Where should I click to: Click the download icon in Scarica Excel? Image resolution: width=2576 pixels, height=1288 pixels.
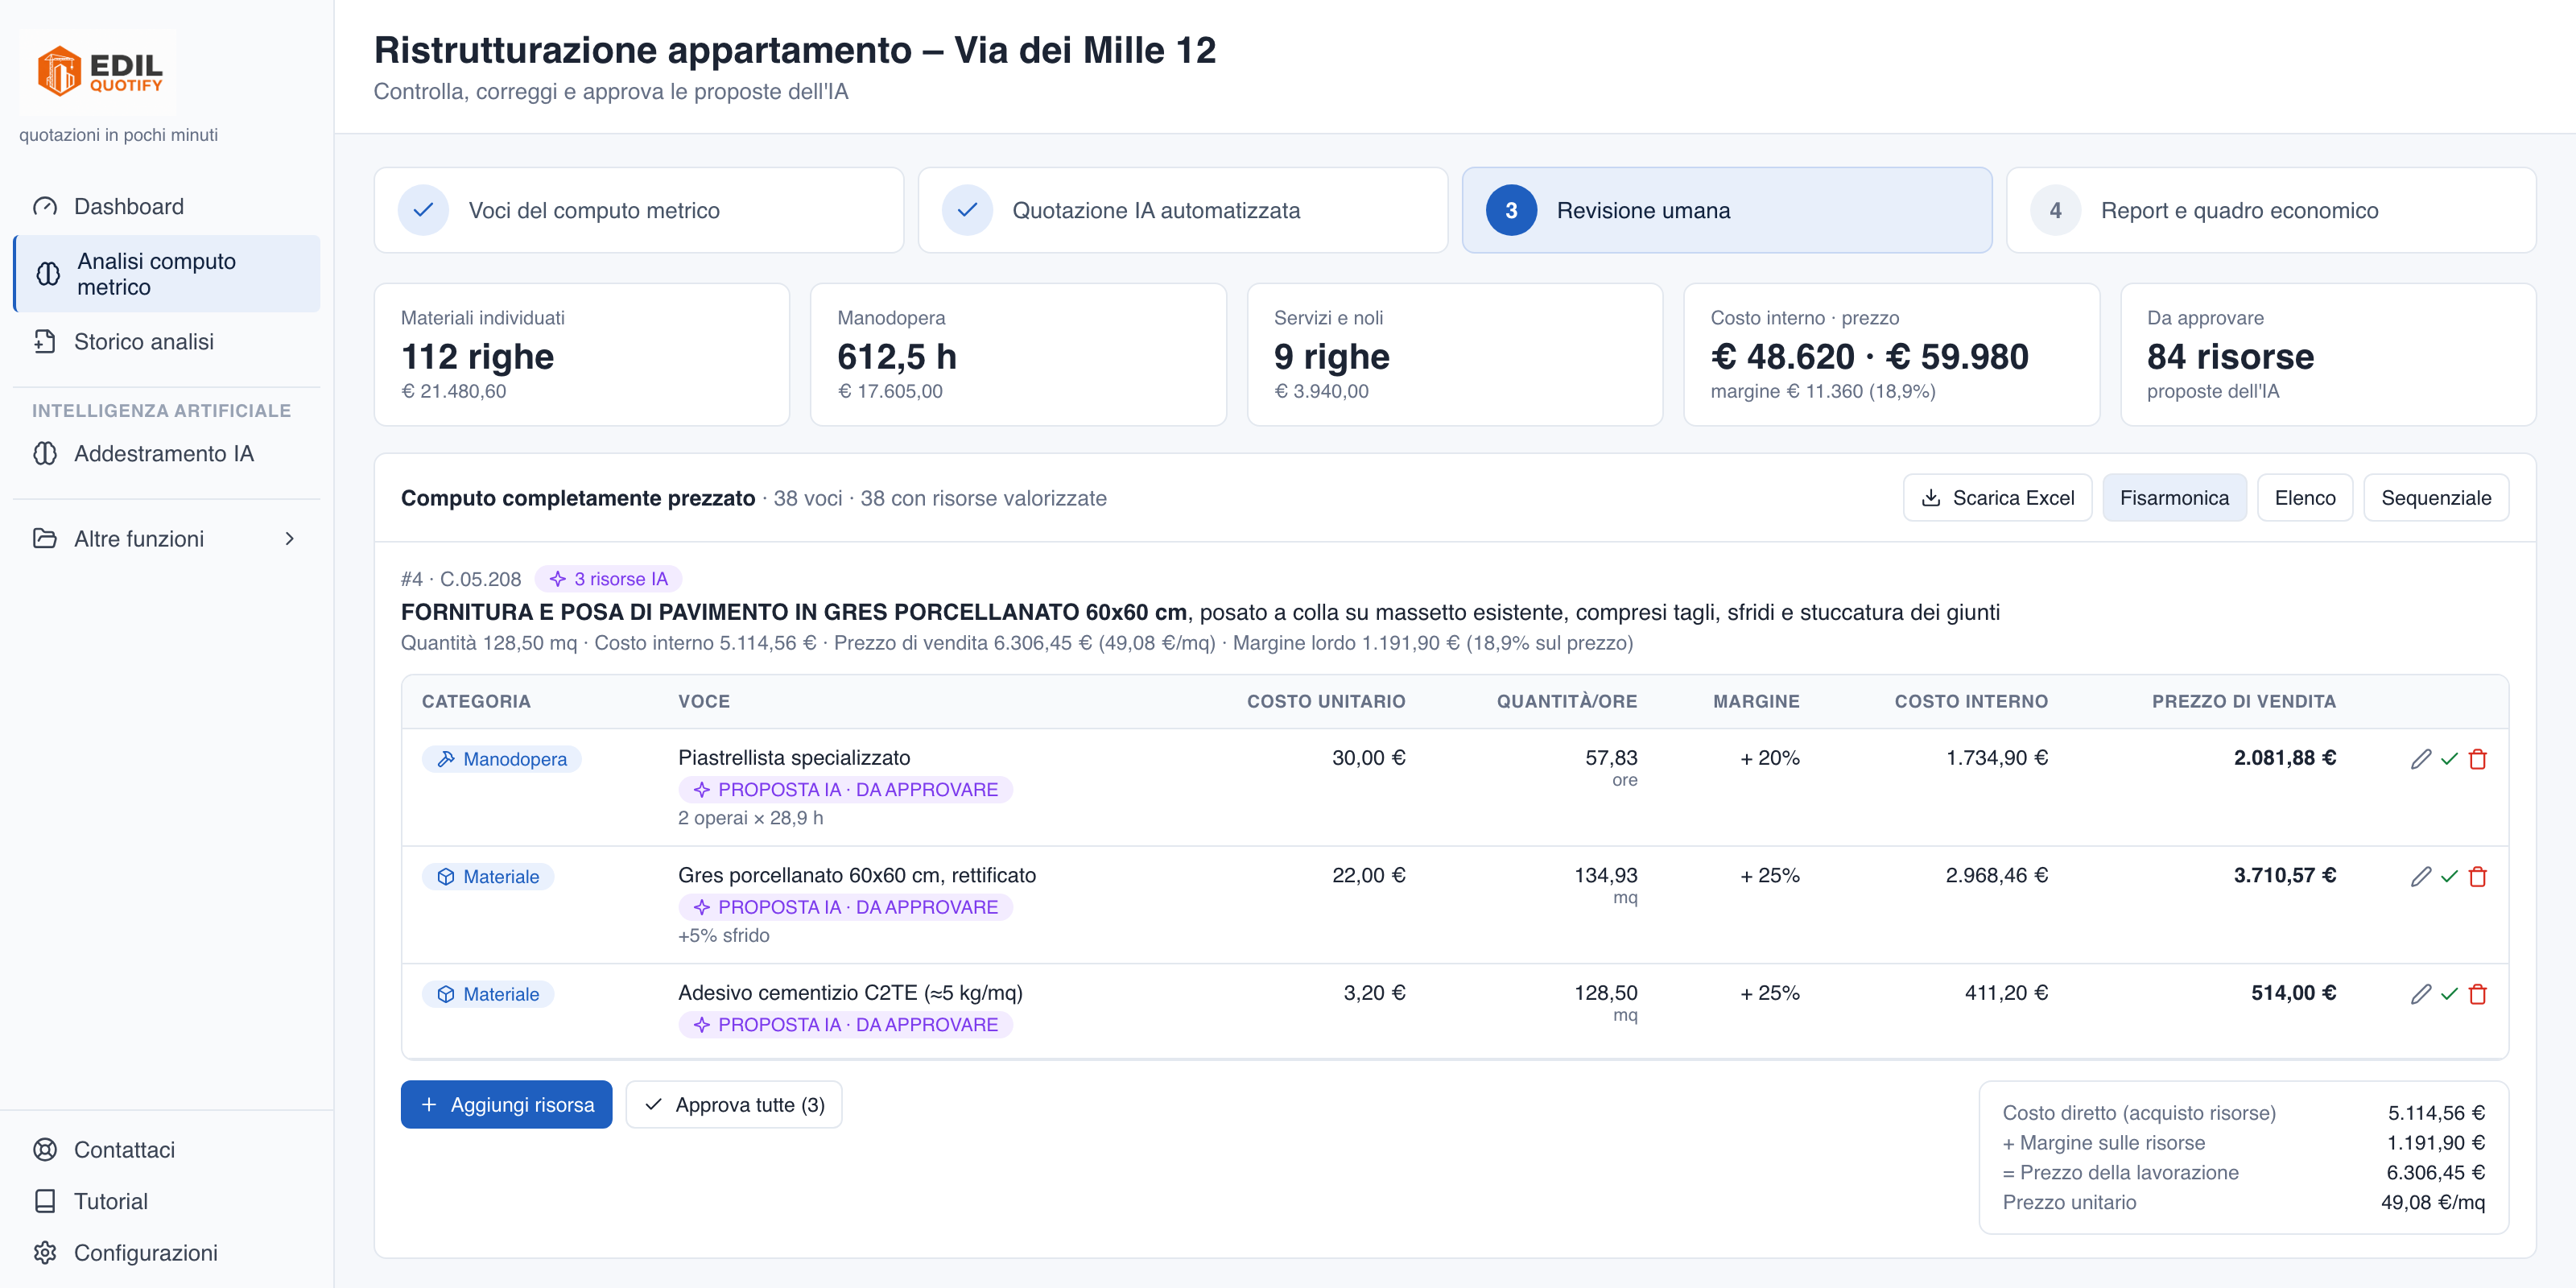[1931, 498]
